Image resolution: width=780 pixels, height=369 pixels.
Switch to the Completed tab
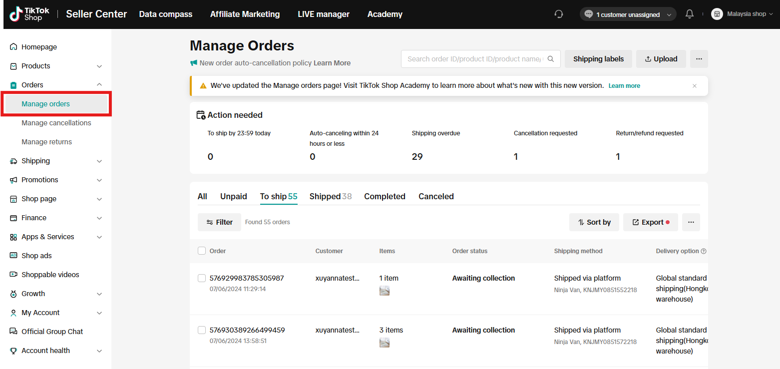click(x=385, y=196)
